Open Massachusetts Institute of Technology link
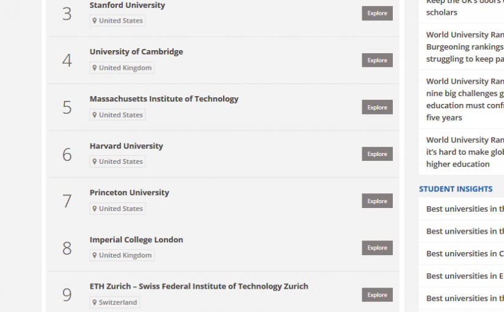The height and width of the screenshot is (312, 504). (x=164, y=99)
